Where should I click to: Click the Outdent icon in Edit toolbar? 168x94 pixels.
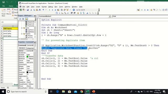point(75,13)
